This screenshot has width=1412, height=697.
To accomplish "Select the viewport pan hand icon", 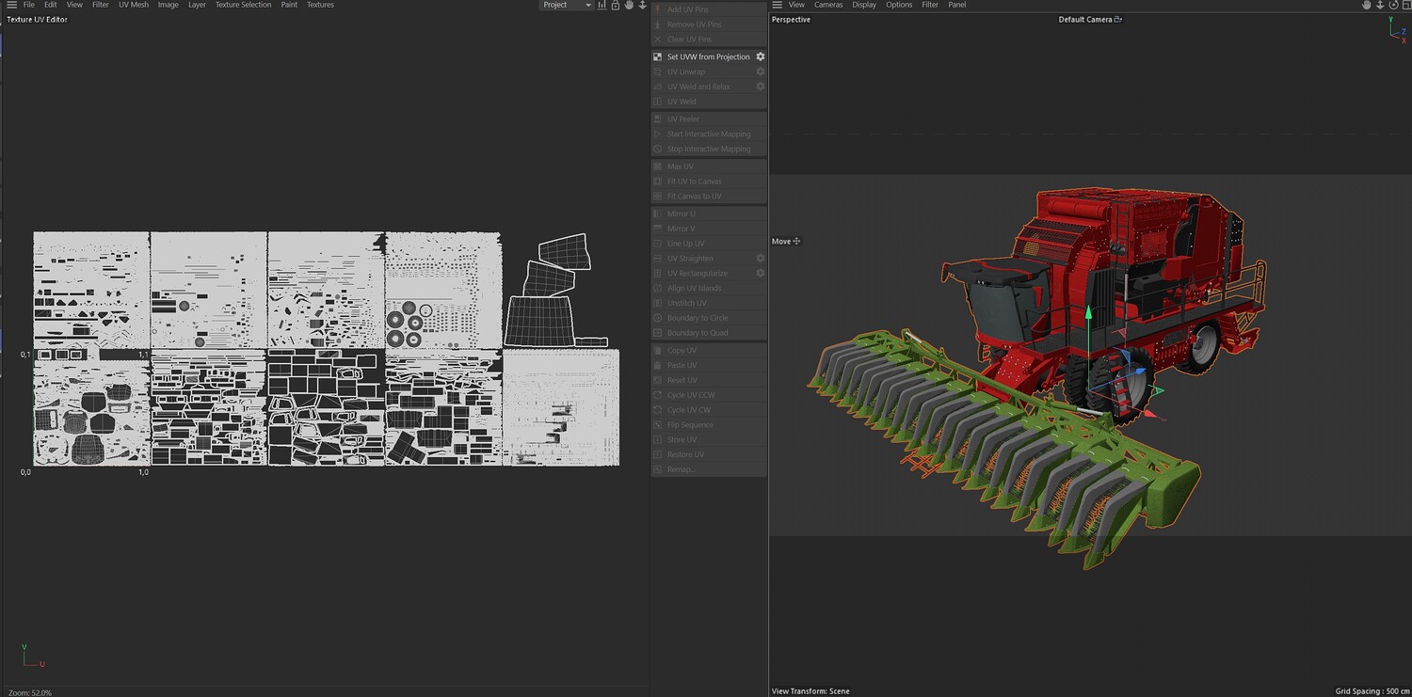I will (x=1367, y=5).
